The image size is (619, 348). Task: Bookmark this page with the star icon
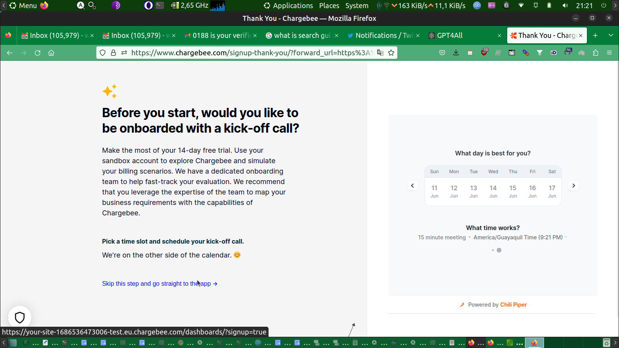pos(391,53)
